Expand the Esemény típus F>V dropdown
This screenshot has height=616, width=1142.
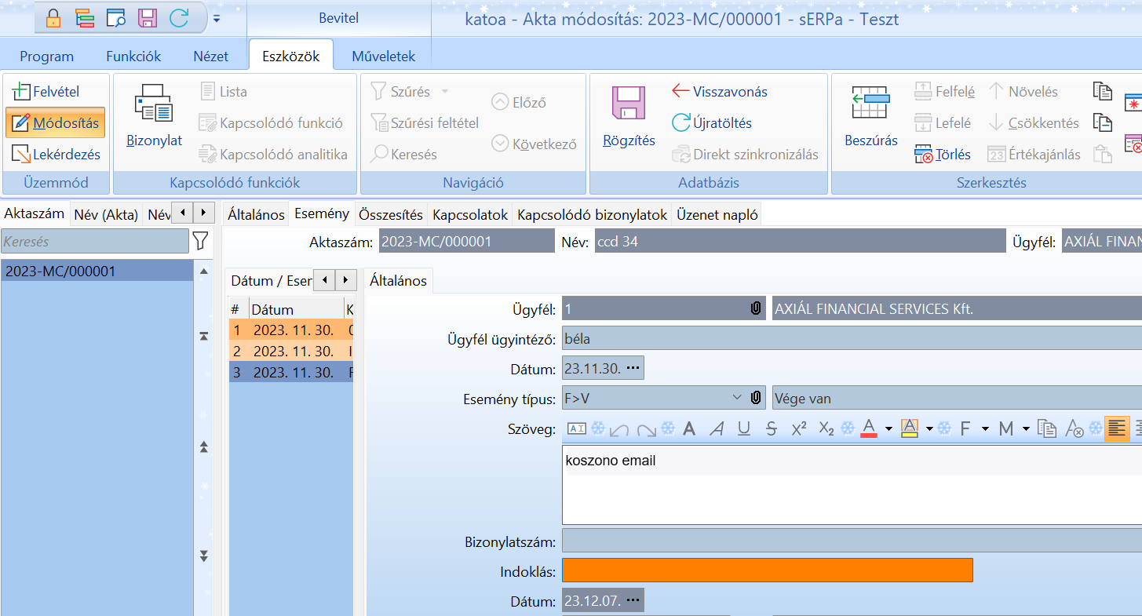click(x=736, y=398)
